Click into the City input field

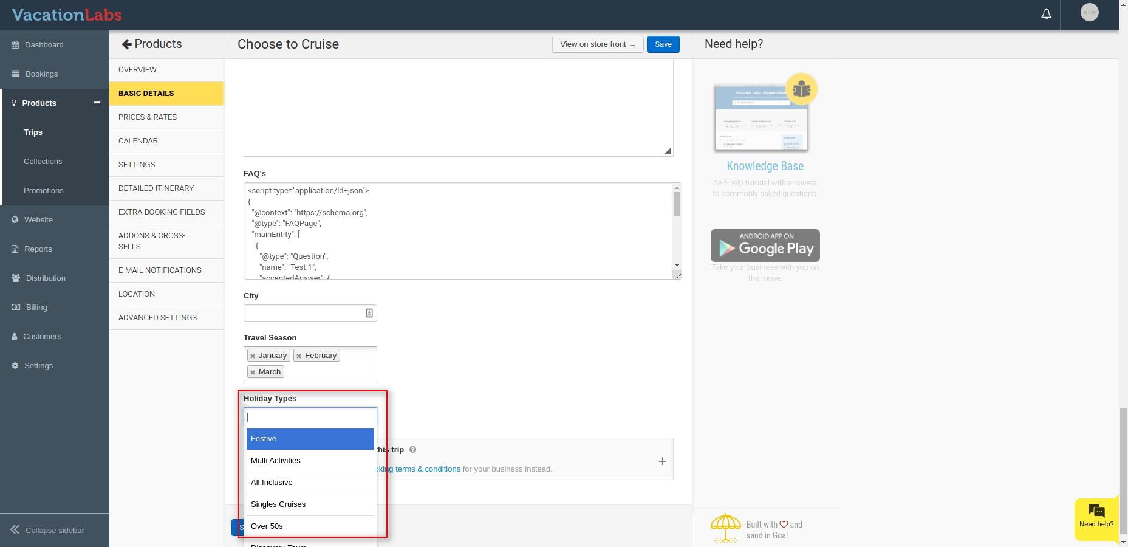point(304,313)
